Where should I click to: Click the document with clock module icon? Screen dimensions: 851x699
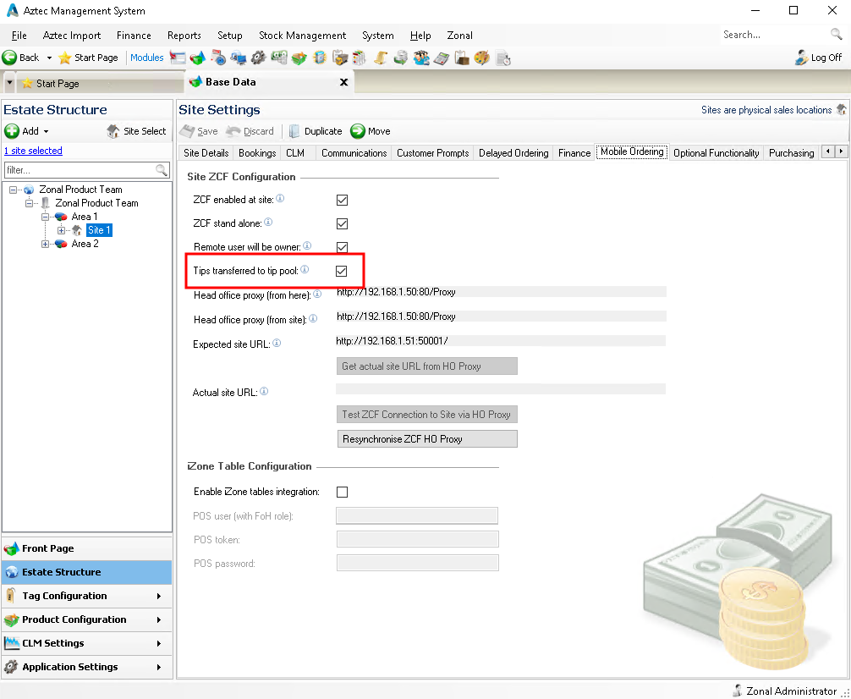click(503, 58)
